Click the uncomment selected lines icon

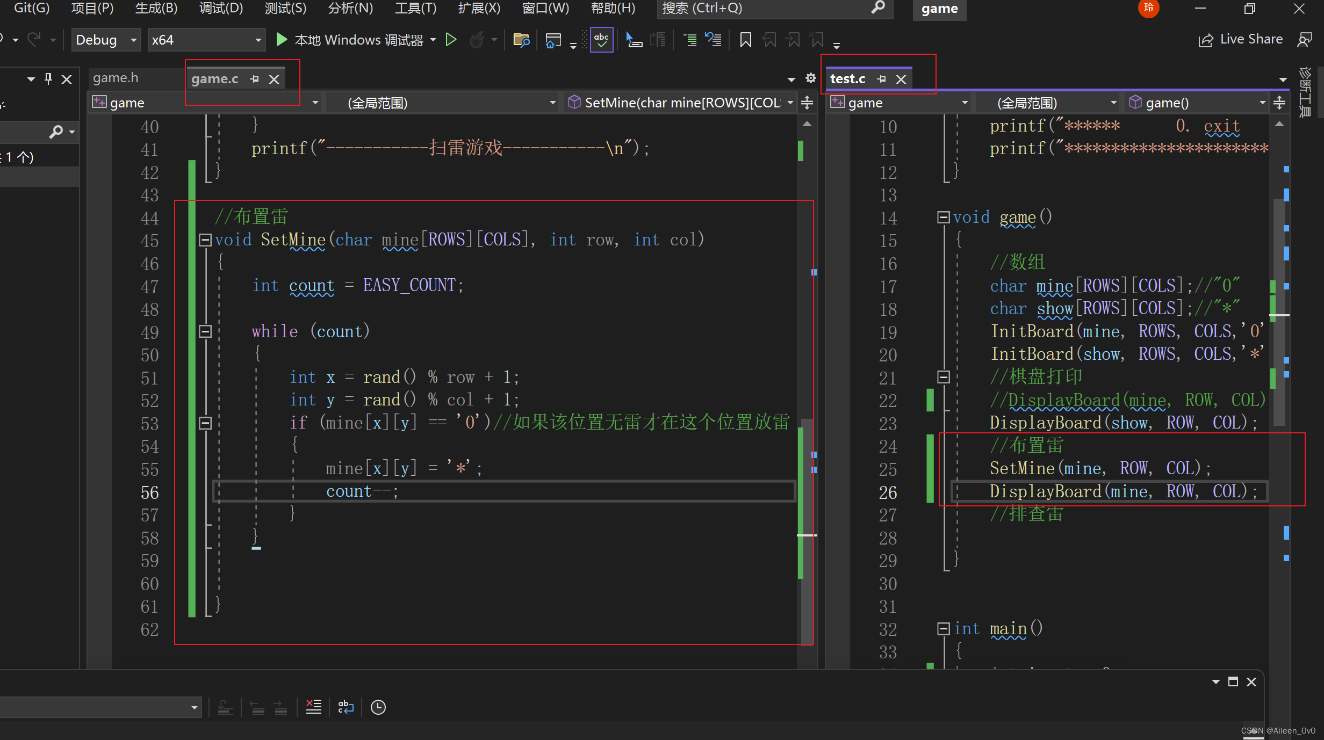click(713, 40)
